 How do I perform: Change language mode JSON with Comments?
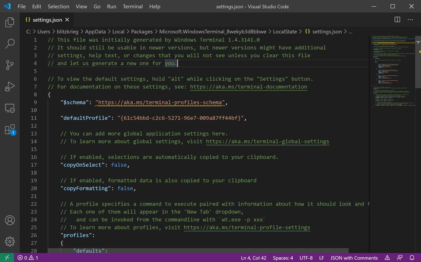click(354, 258)
